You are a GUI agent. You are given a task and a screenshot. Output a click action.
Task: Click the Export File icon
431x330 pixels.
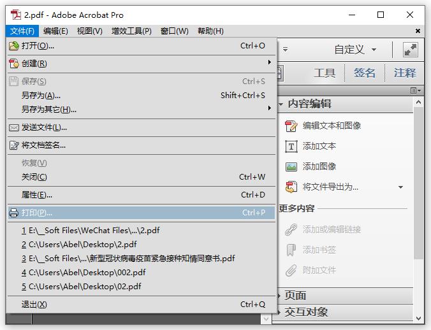(291, 187)
